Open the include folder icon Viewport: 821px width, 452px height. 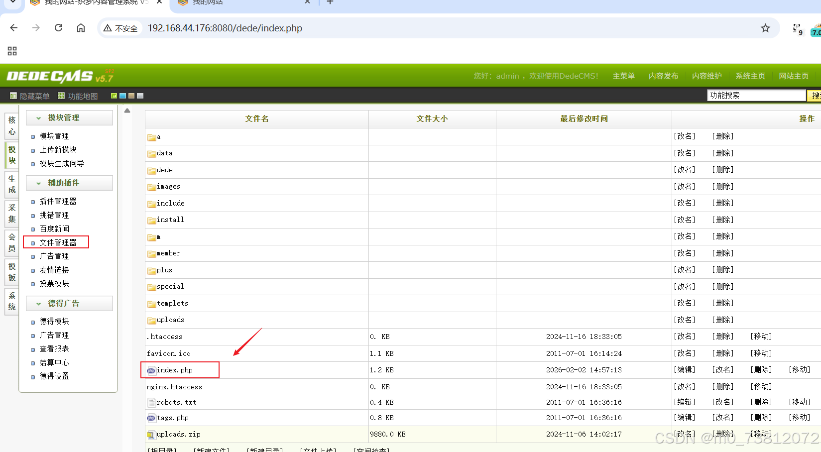point(151,204)
